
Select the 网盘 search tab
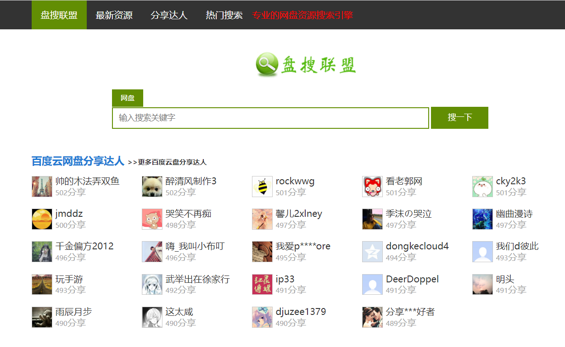pyautogui.click(x=128, y=98)
